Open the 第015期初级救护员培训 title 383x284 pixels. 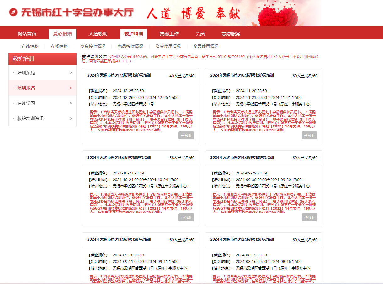(x=119, y=158)
